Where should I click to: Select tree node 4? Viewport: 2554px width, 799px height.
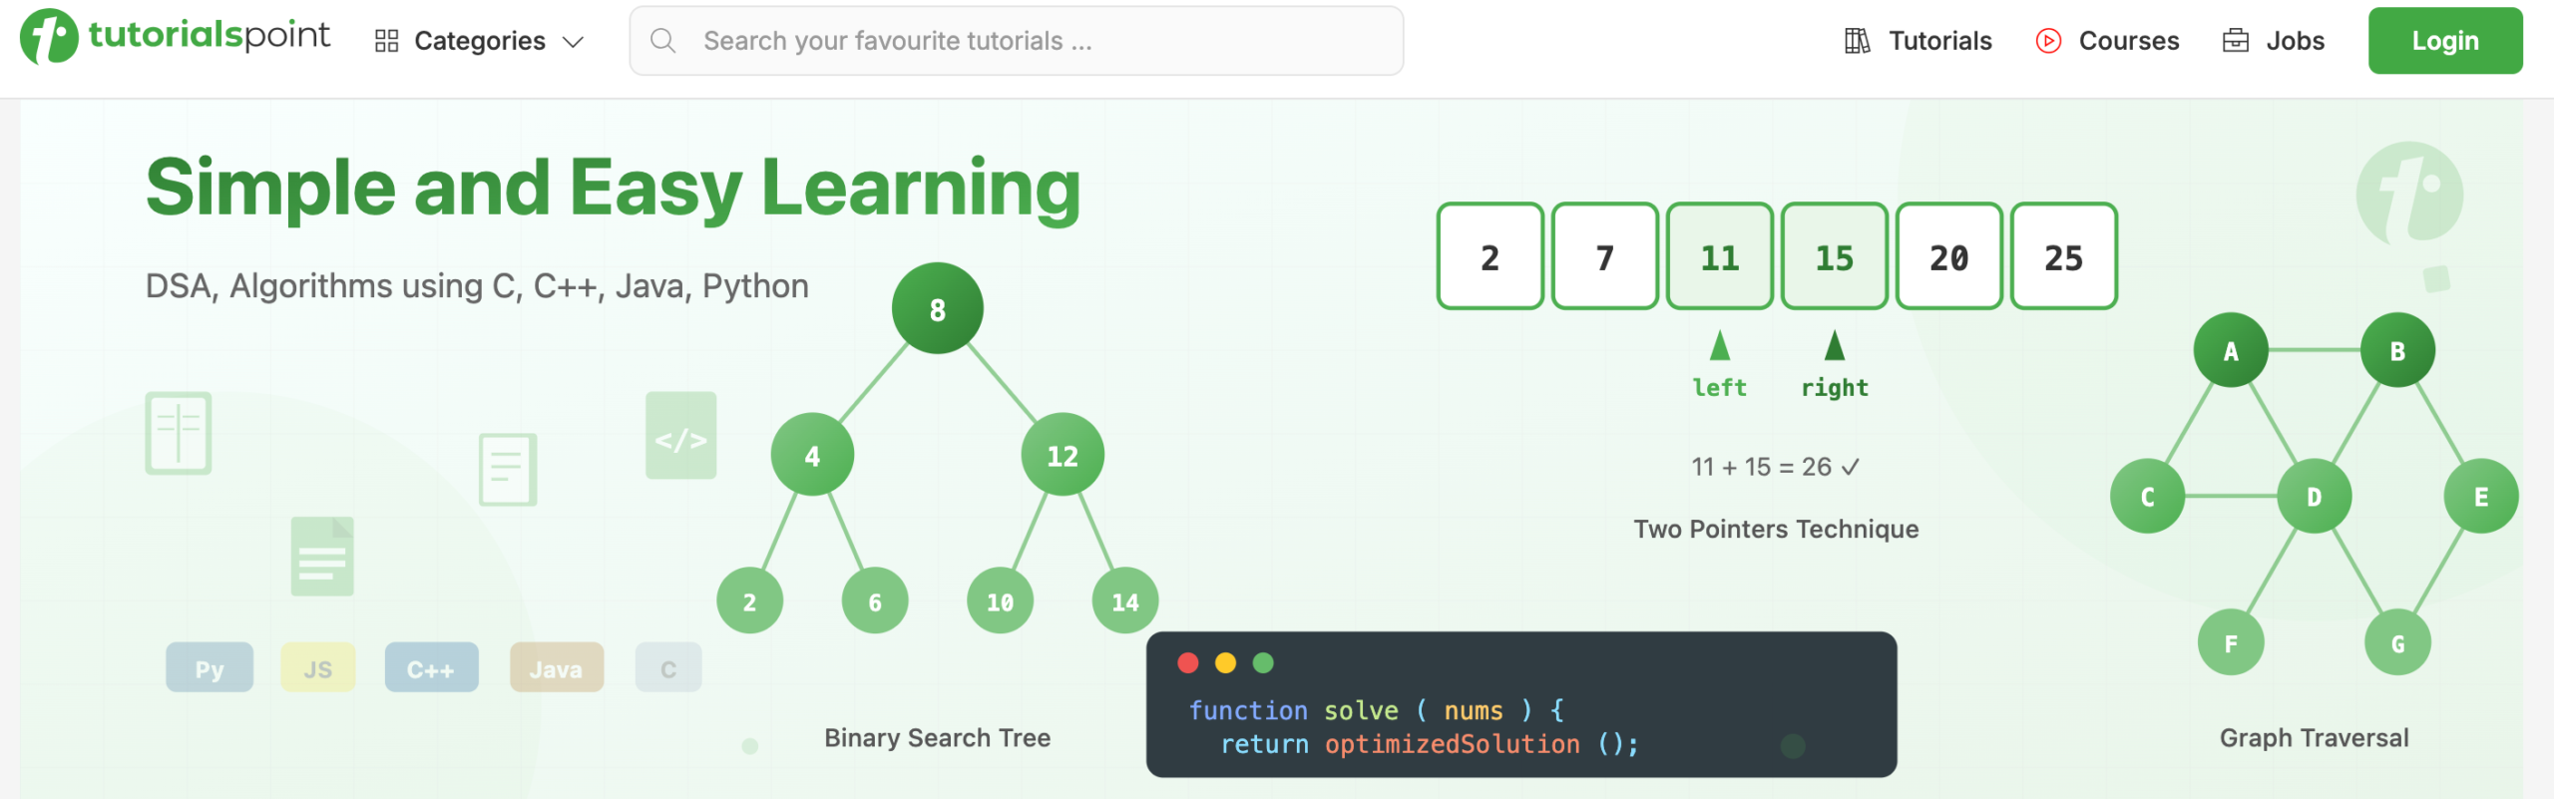point(812,455)
